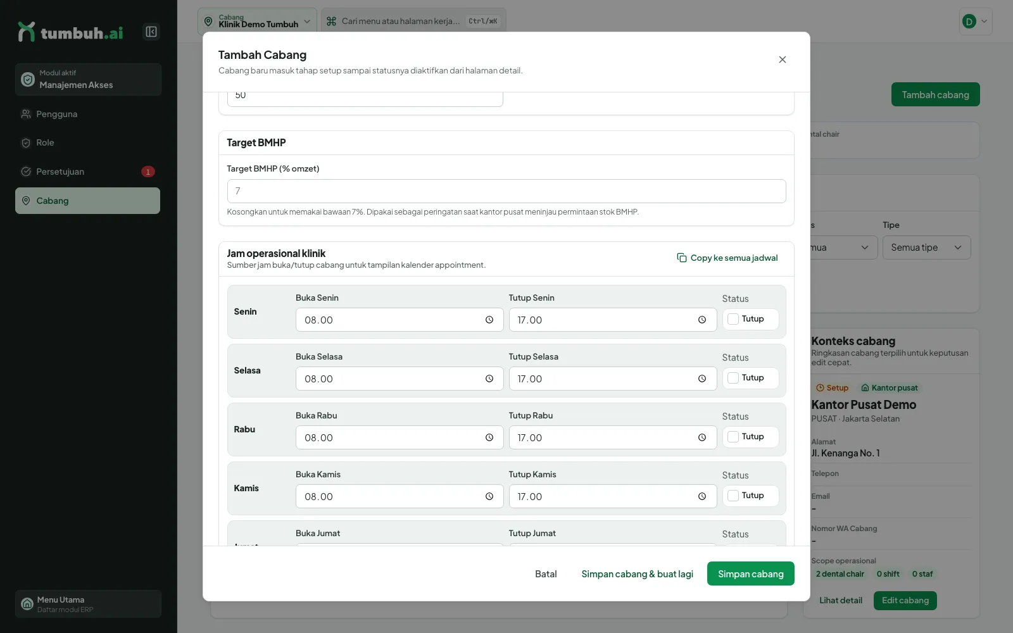
Task: Click clock icon in Tutup Kamis field
Action: coord(702,496)
